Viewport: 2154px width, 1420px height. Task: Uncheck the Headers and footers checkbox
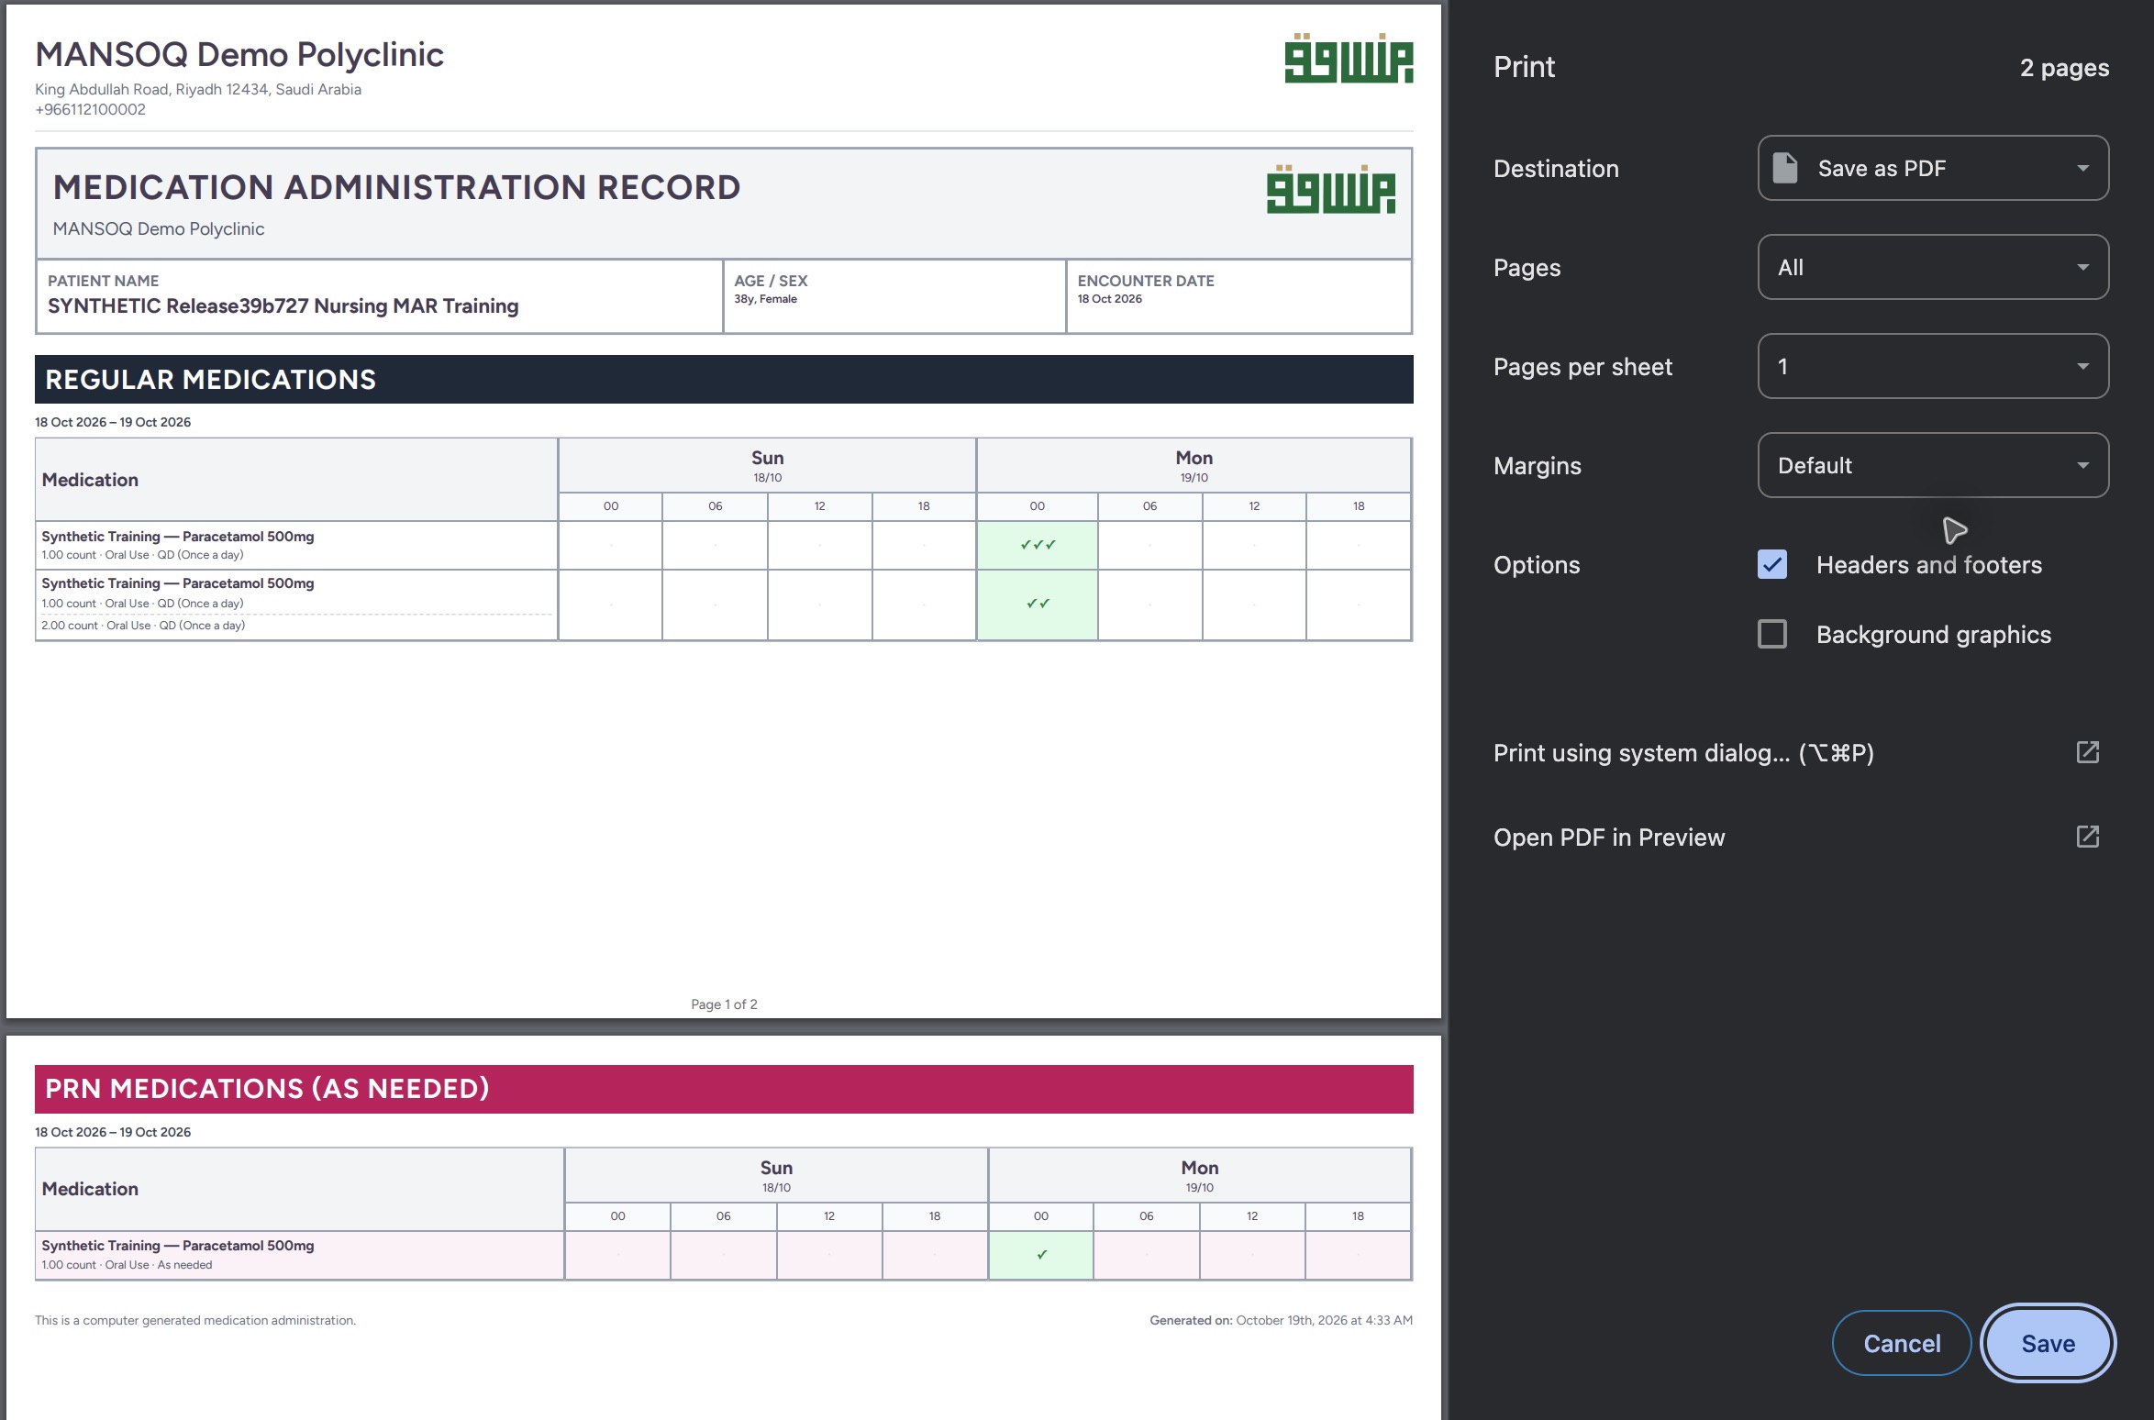[x=1772, y=564]
